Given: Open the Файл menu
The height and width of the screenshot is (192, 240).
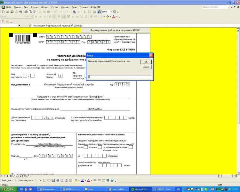Looking at the screenshot, I should pos(9,7).
